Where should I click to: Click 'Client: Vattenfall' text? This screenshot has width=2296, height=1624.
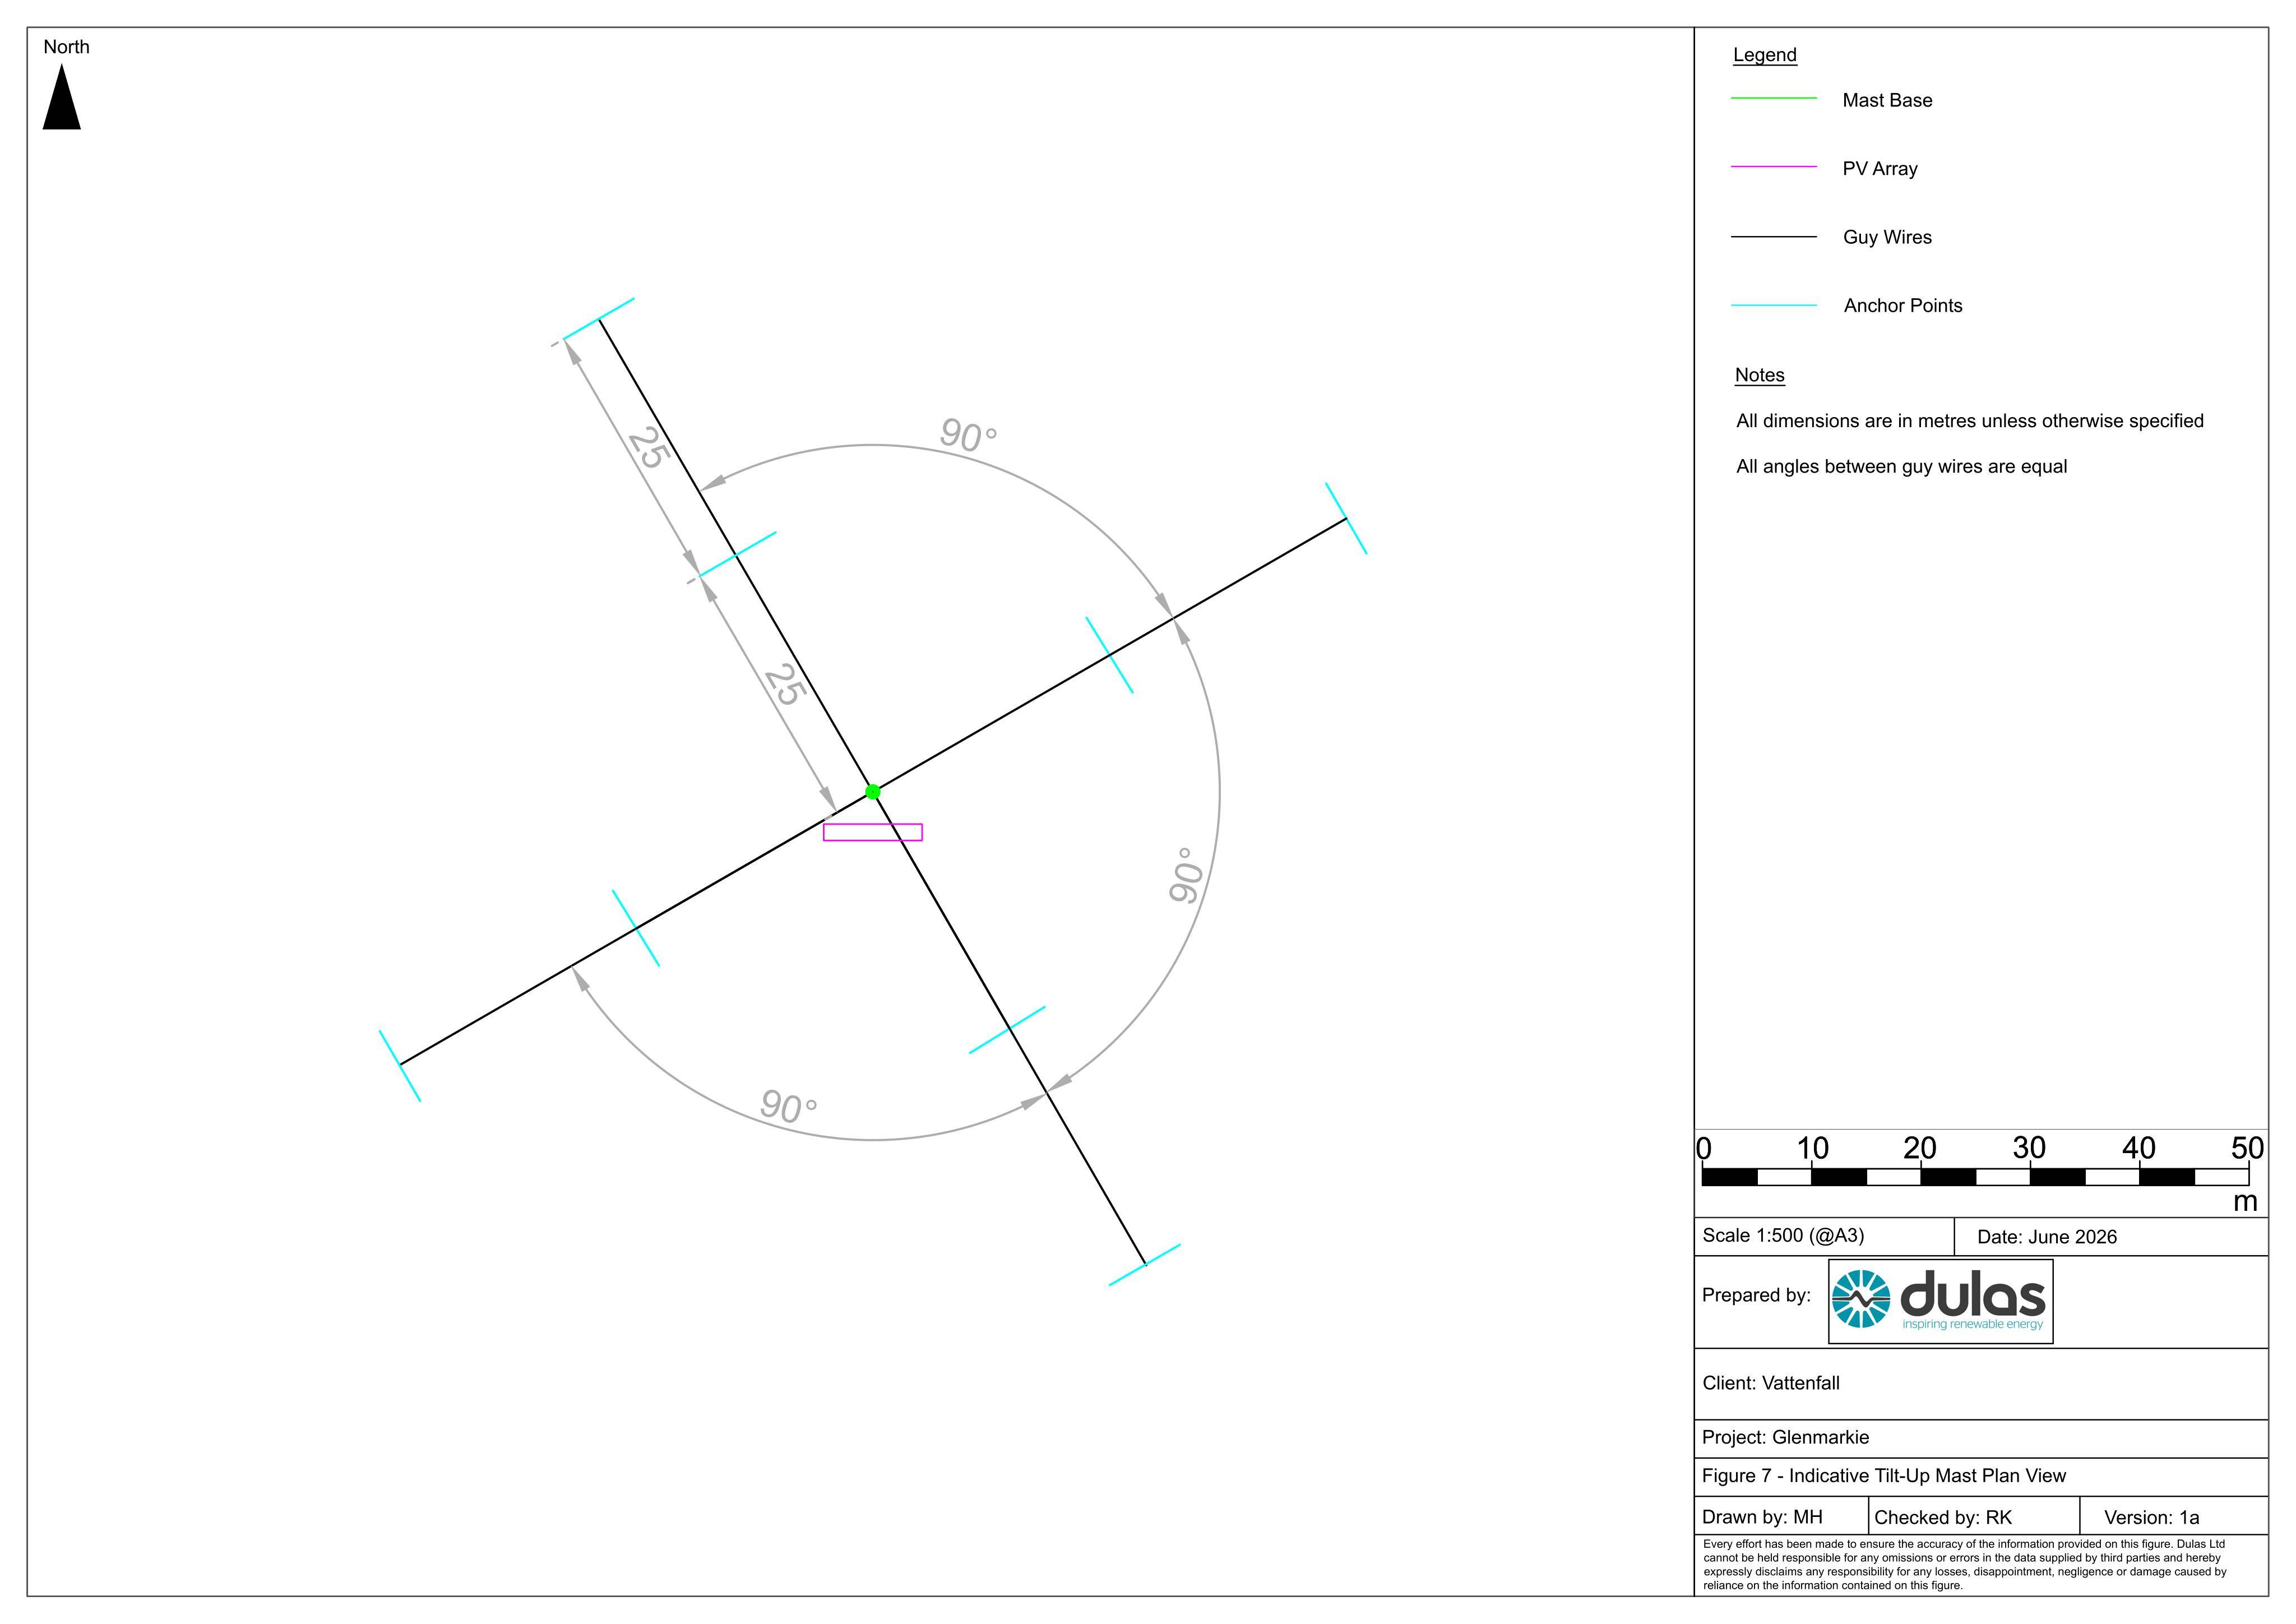tap(1771, 1383)
